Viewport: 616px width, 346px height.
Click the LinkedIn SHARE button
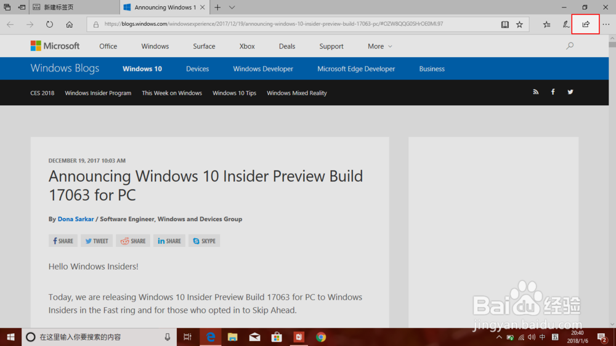click(x=169, y=241)
